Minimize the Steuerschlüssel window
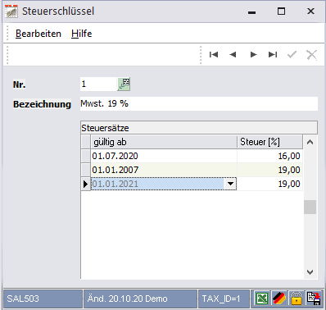The width and height of the screenshot is (326, 310). [251, 11]
